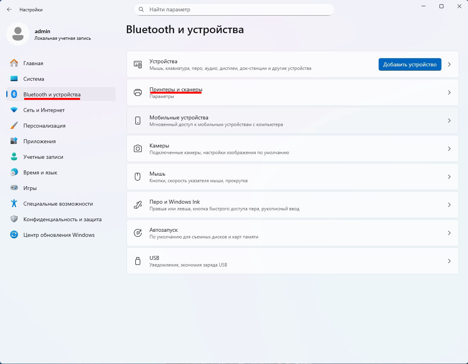The image size is (468, 364).
Task: Open Мобильные устройства title
Action: point(179,117)
